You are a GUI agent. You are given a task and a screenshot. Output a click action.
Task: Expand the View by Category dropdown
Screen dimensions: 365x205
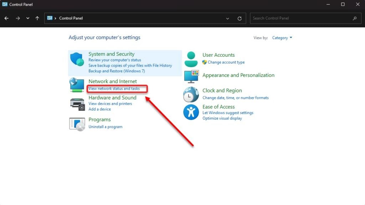[282, 38]
